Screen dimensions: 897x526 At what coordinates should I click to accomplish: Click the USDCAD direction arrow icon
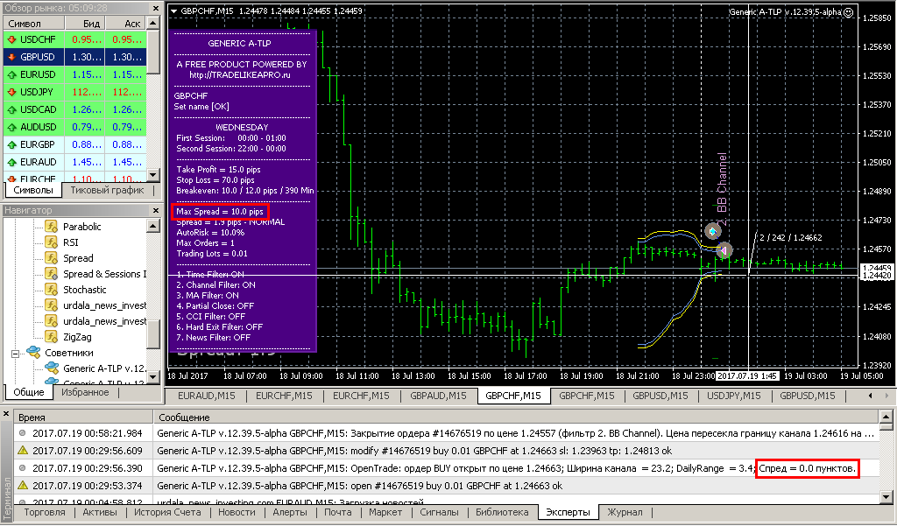11,109
